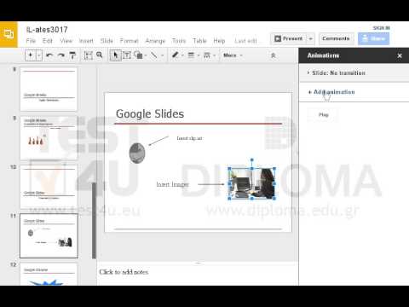The image size is (409, 307).
Task: Click the line weight icon
Action: click(x=191, y=55)
